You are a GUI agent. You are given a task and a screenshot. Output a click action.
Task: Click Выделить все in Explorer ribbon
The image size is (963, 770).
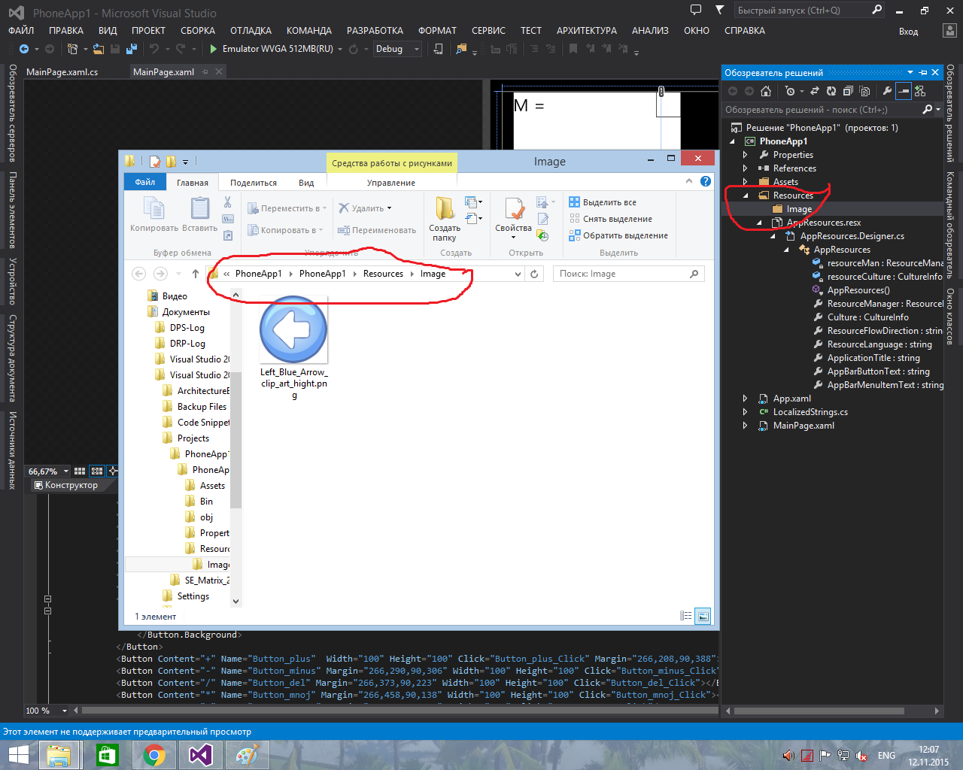coord(603,202)
